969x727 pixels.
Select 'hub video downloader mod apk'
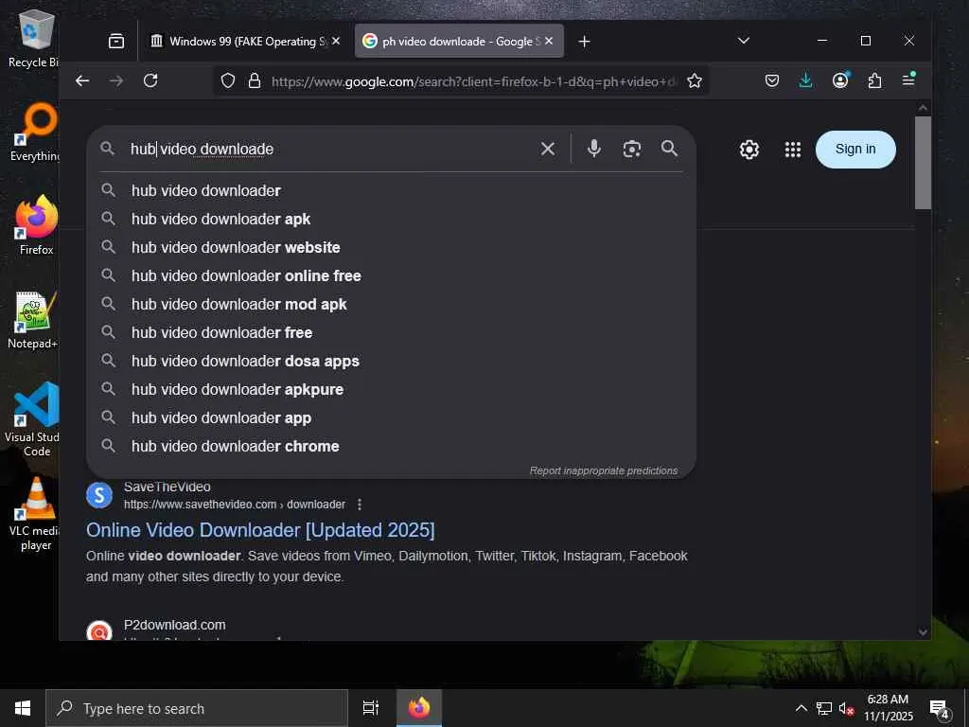click(x=391, y=304)
